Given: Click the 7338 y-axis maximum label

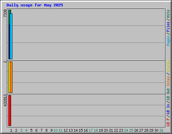Looking at the screenshot, I should (x=5, y=13).
